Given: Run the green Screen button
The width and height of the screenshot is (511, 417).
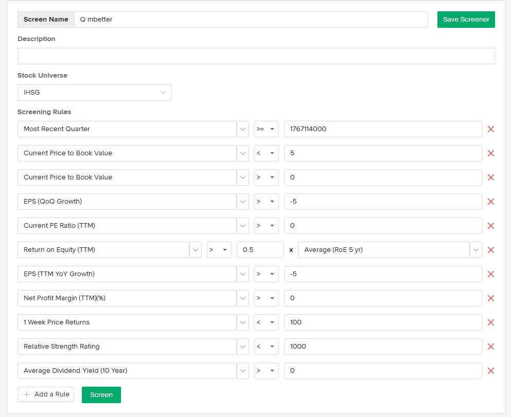Looking at the screenshot, I should [101, 395].
